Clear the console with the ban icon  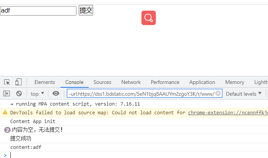pos(19,93)
